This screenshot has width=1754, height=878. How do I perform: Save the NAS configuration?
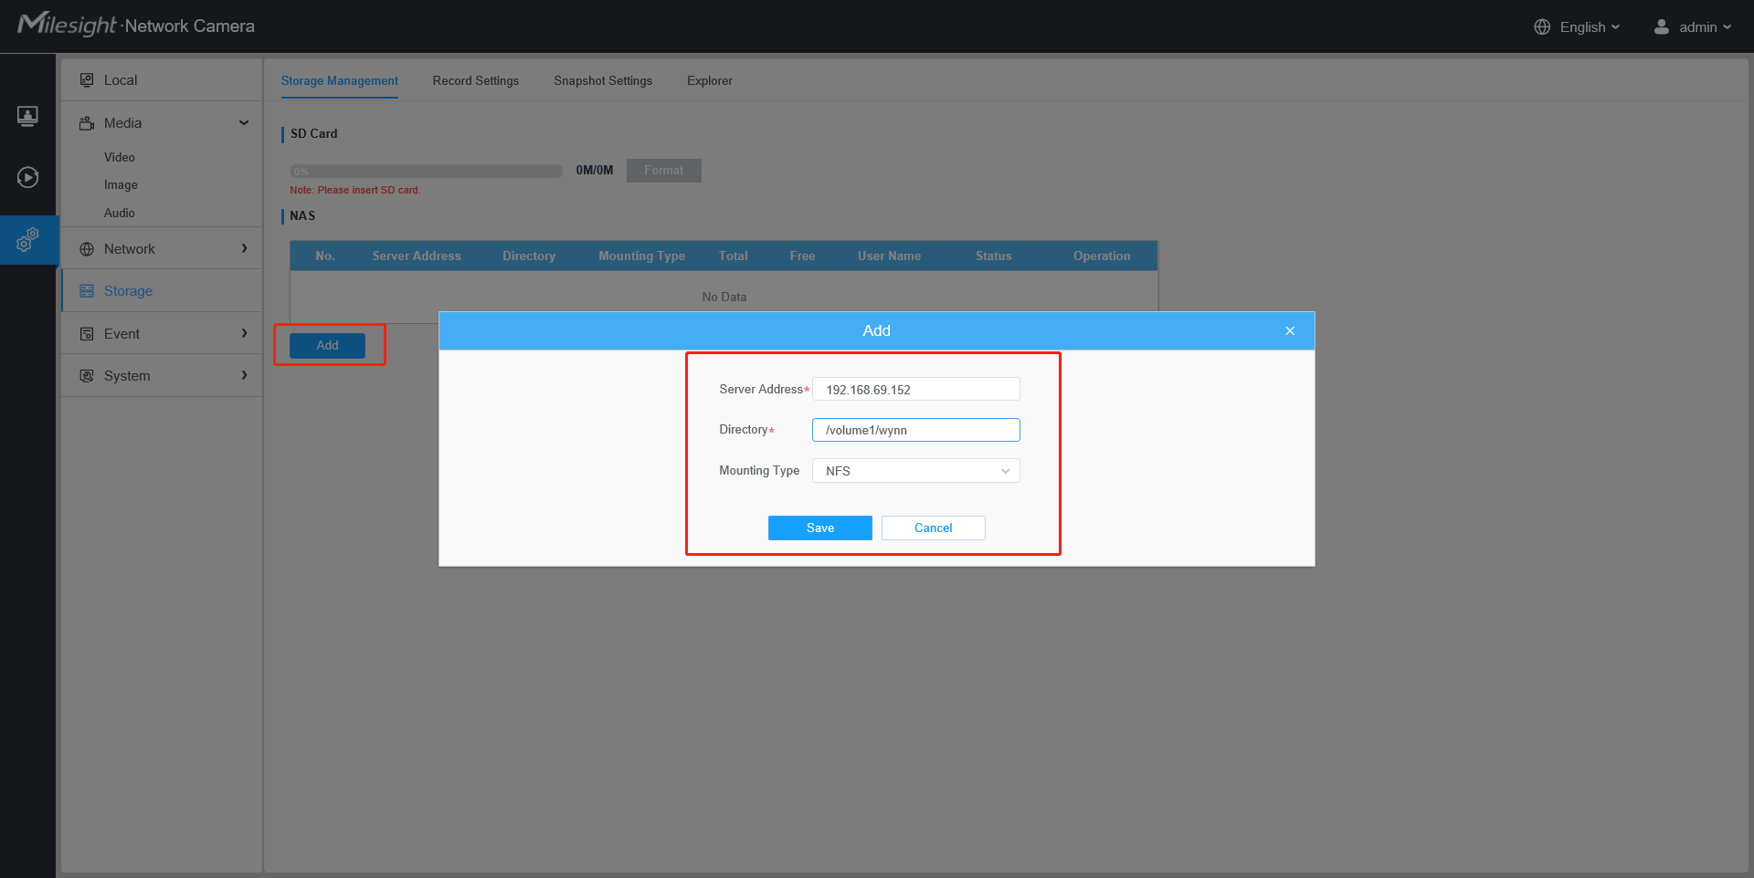[820, 528]
